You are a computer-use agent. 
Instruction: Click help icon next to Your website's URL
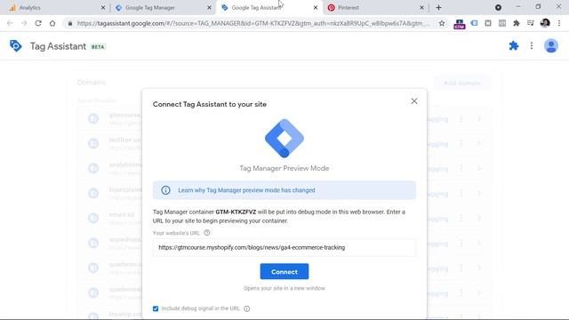[x=207, y=233]
